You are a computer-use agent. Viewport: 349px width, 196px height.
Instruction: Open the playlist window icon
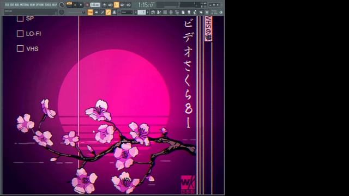coord(153,12)
